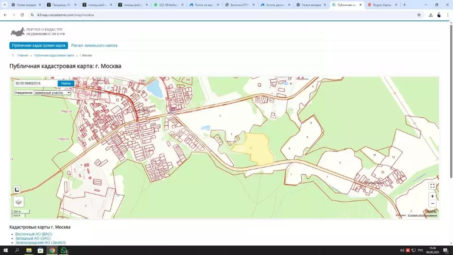This screenshot has height=255, width=453.
Task: Switch to the WhatsApp browser tab
Action: coord(169,5)
